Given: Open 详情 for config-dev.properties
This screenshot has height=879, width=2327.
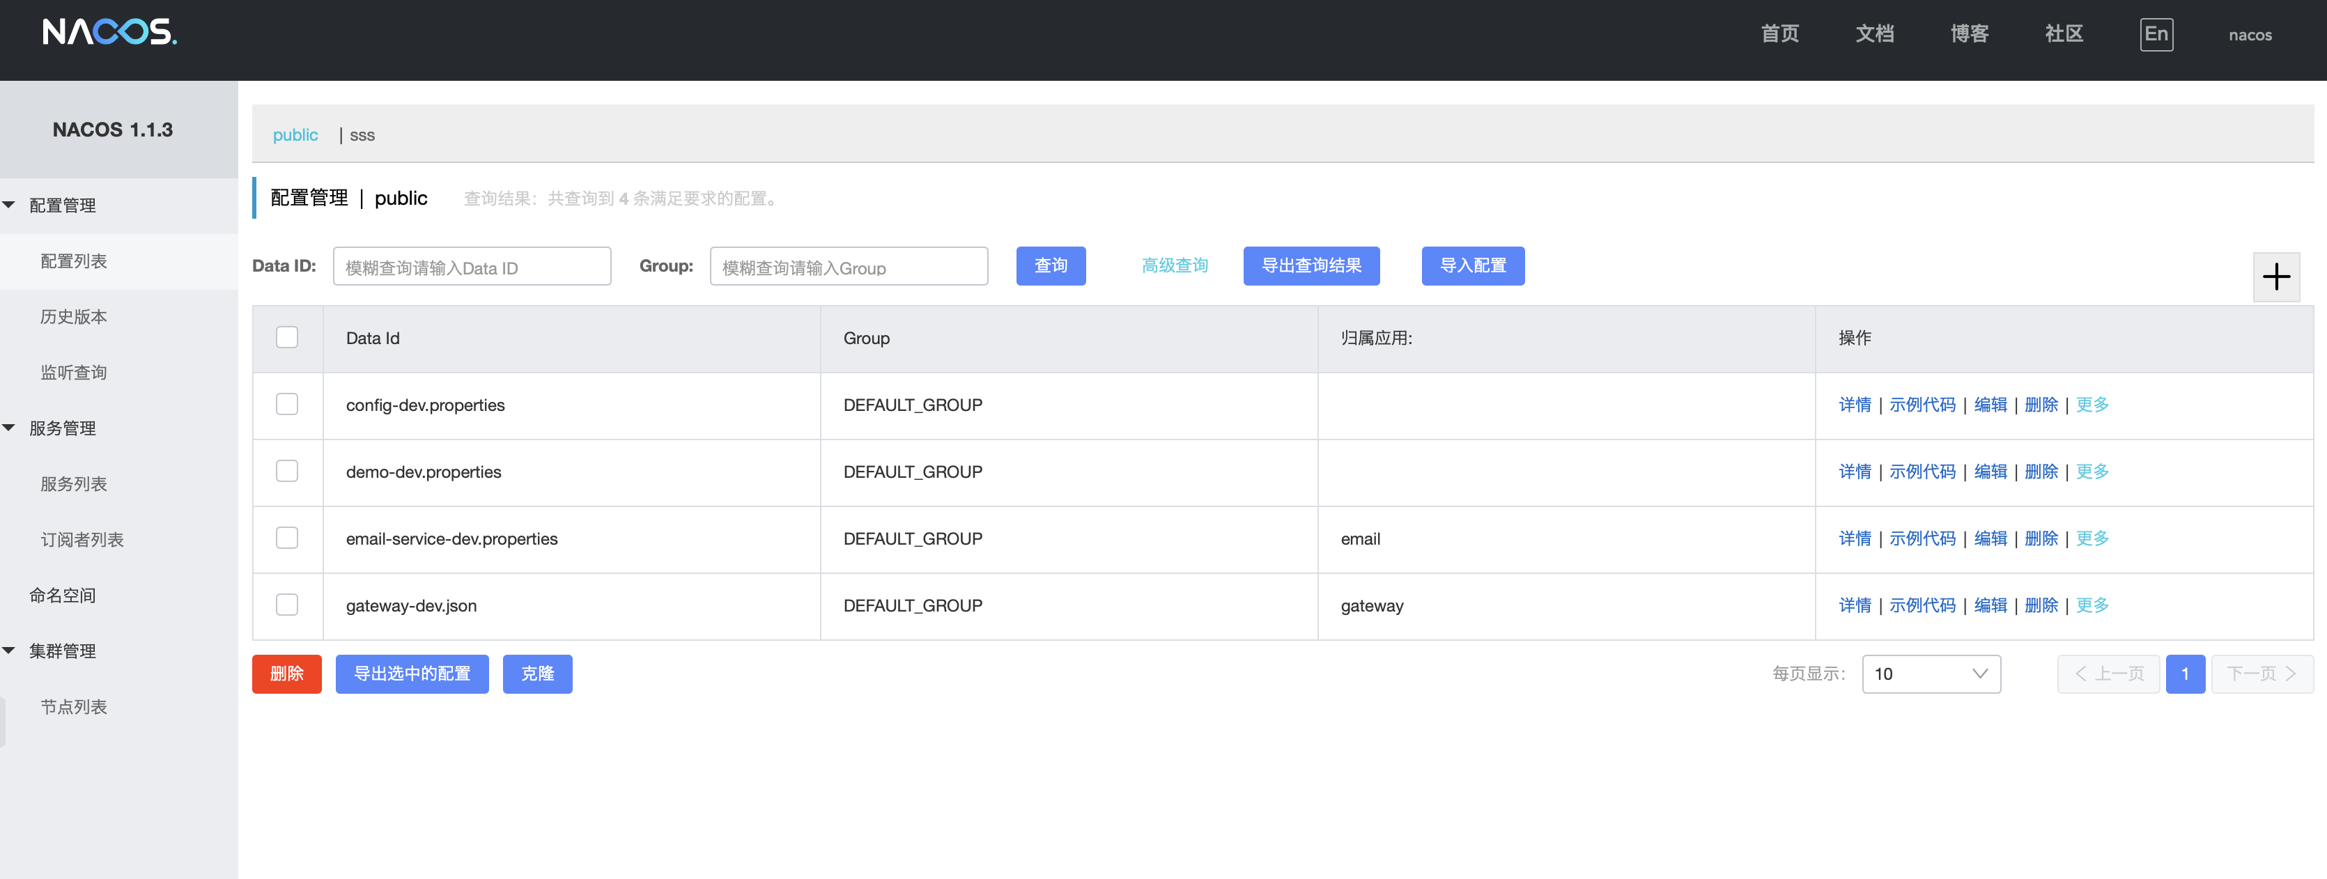Looking at the screenshot, I should (x=1855, y=404).
